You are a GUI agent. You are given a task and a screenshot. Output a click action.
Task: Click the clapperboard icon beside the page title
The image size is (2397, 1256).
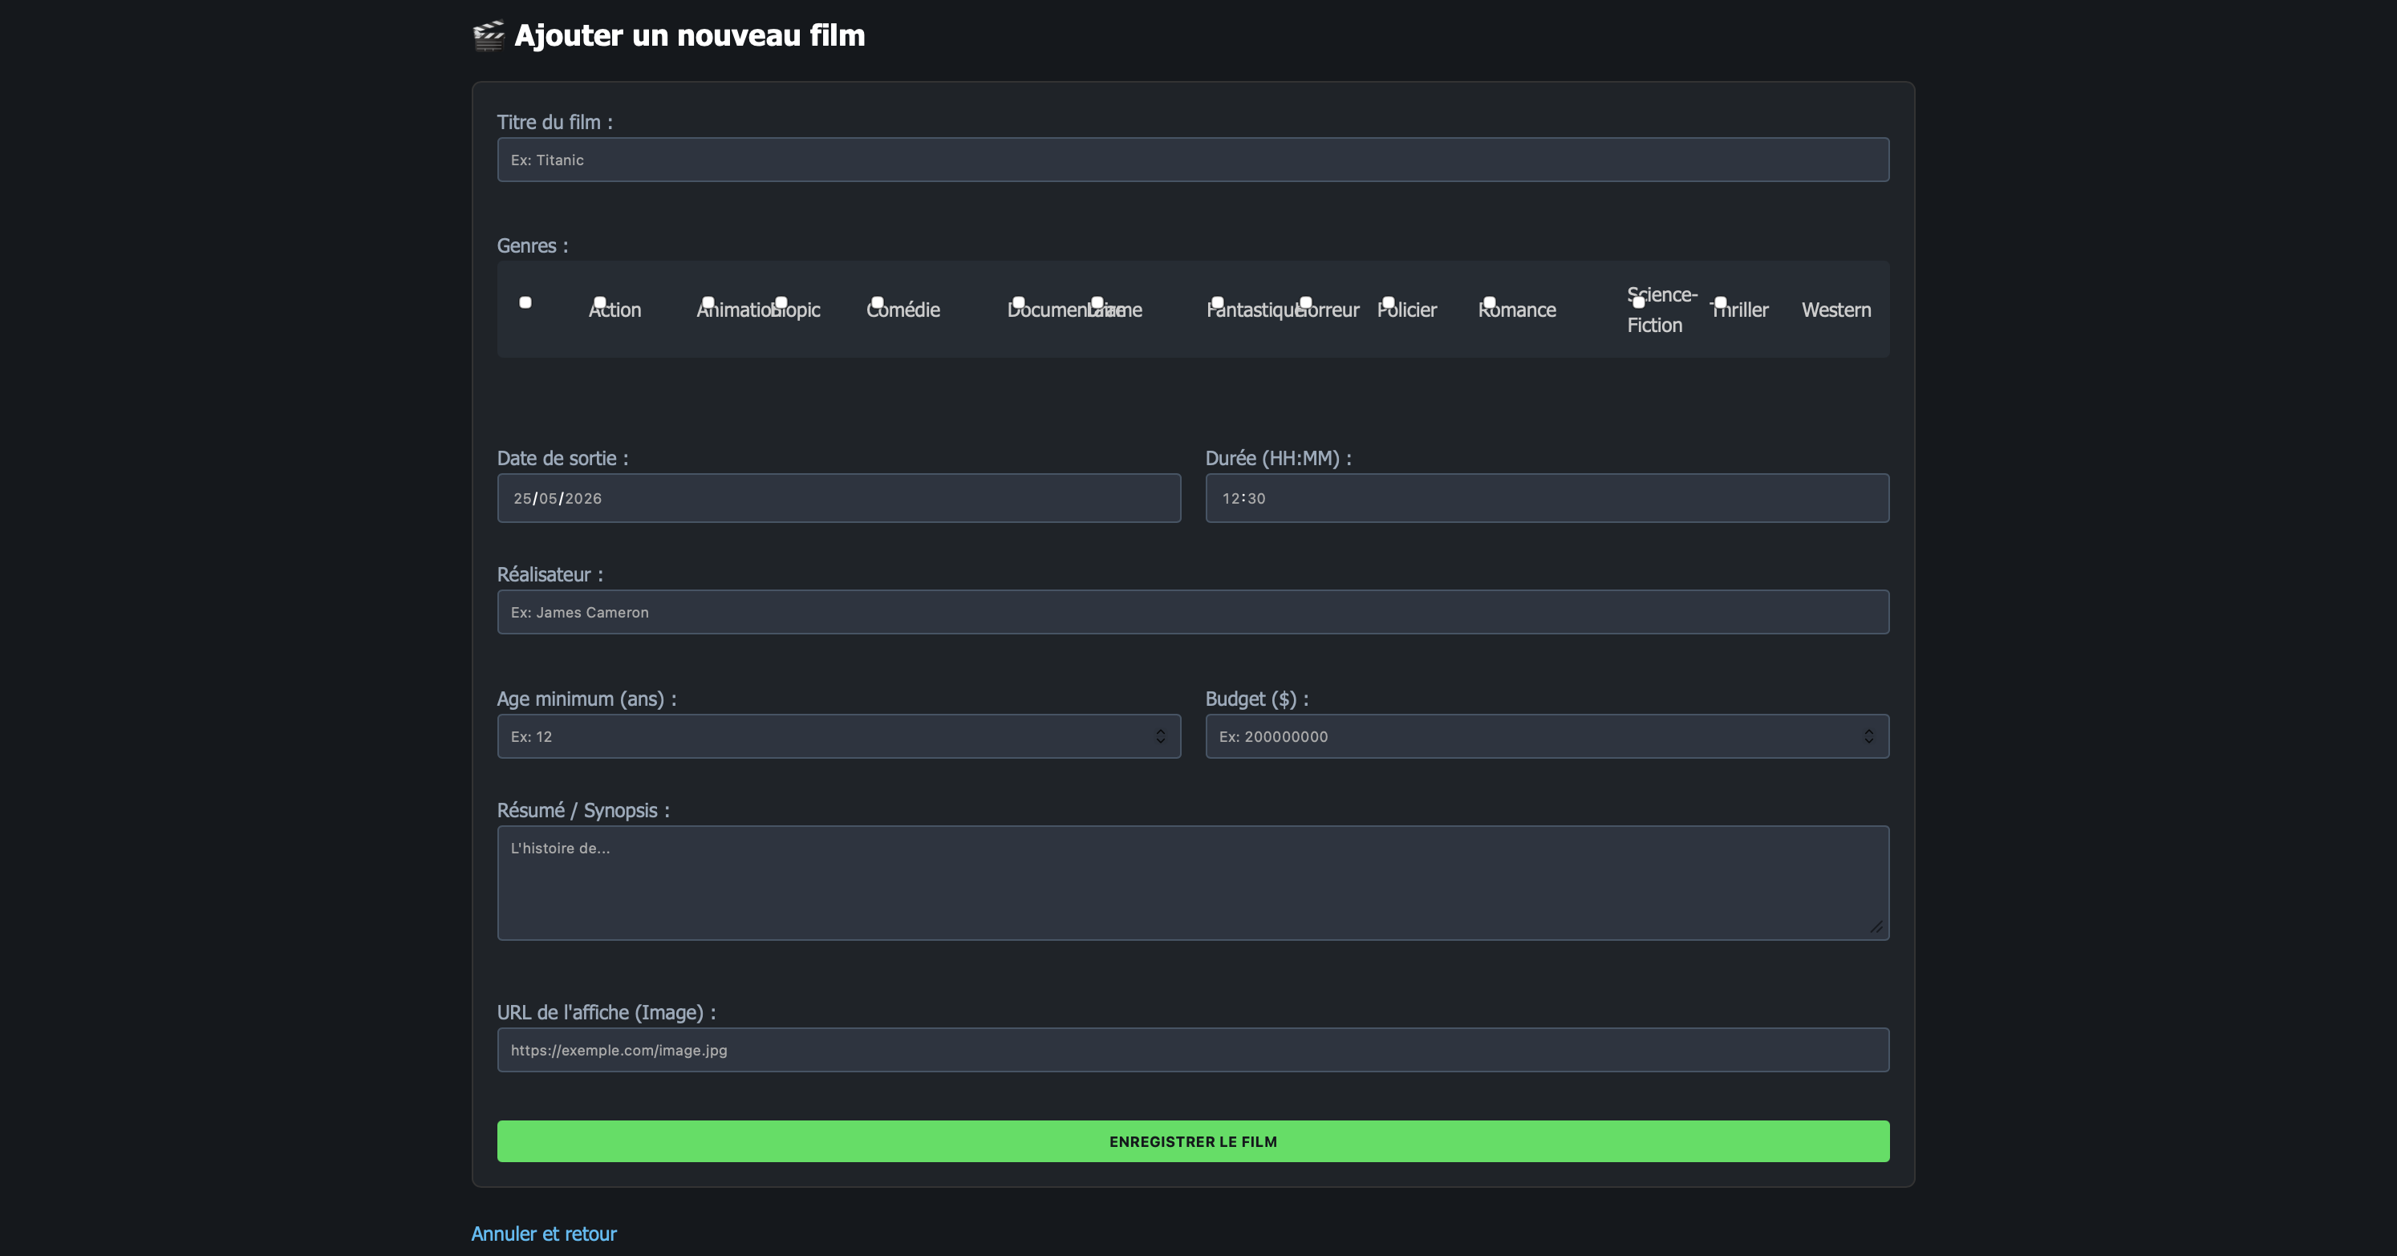point(488,35)
